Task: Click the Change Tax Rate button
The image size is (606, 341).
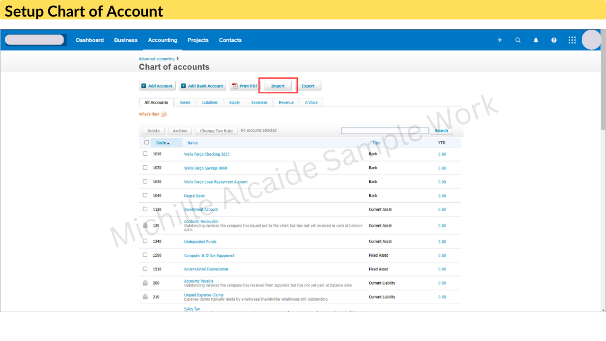Action: 216,131
